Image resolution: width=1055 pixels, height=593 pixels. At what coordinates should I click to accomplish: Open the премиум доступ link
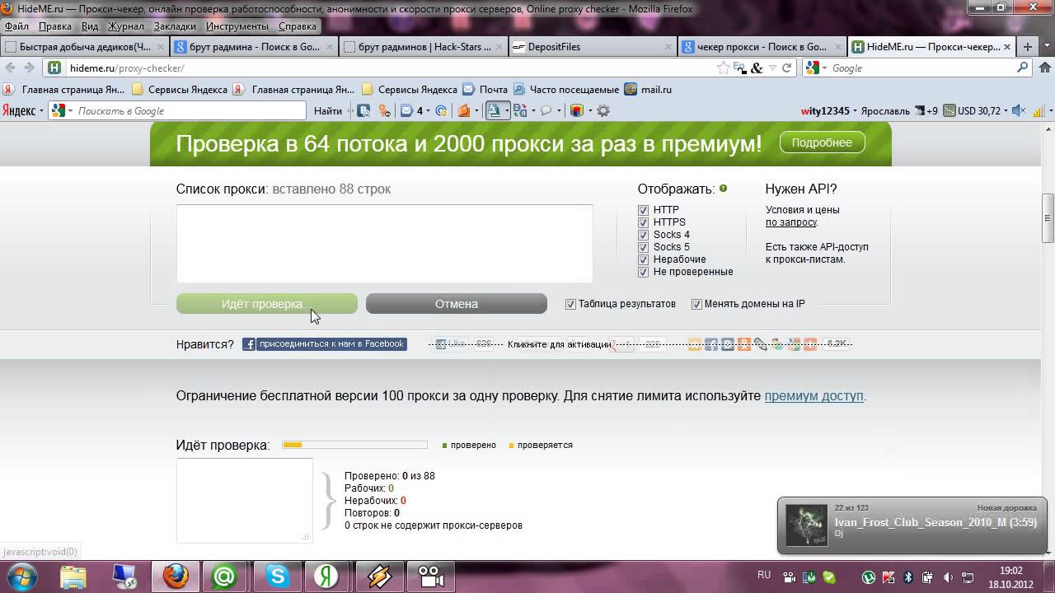click(814, 396)
